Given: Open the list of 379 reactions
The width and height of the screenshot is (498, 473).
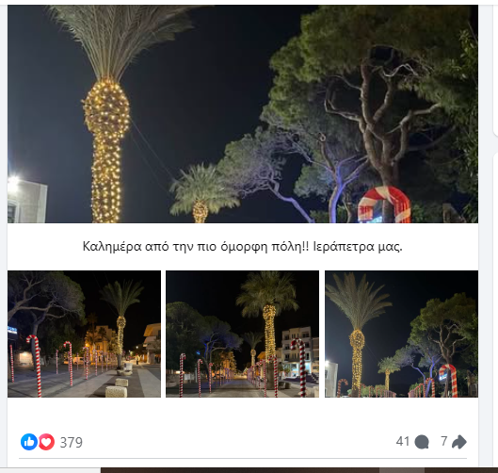Looking at the screenshot, I should pos(72,442).
